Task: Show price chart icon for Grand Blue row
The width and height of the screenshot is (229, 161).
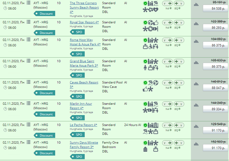Action: (196, 63)
